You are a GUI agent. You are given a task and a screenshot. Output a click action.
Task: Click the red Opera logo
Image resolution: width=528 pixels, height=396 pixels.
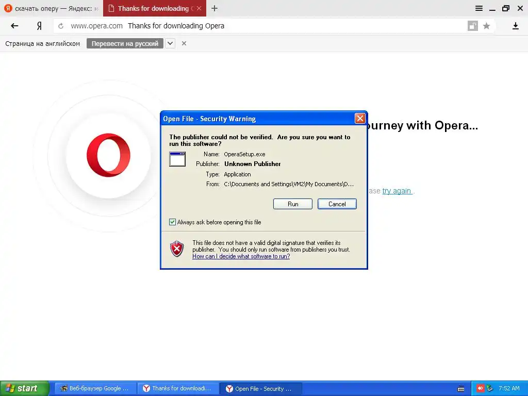[x=108, y=155]
